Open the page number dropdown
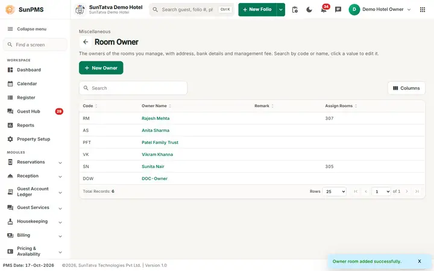 coord(381,192)
